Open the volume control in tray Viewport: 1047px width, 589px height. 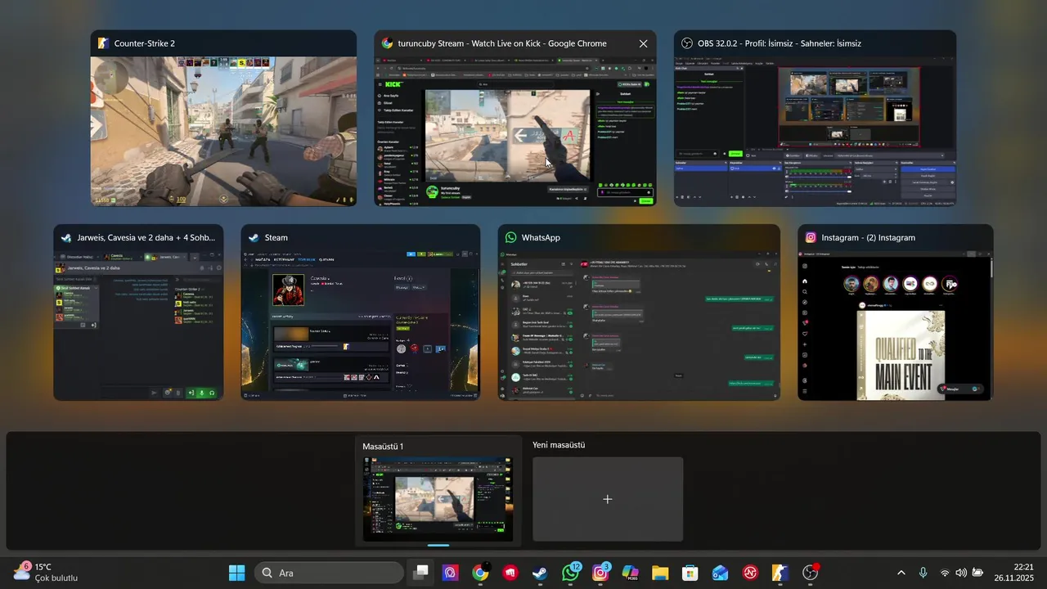(961, 573)
